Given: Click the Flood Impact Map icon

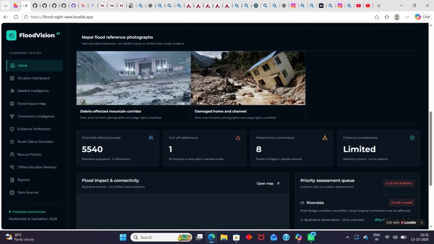Looking at the screenshot, I should (x=12, y=104).
